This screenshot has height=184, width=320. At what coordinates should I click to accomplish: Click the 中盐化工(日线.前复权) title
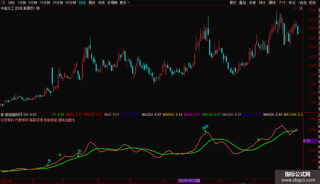point(18,8)
